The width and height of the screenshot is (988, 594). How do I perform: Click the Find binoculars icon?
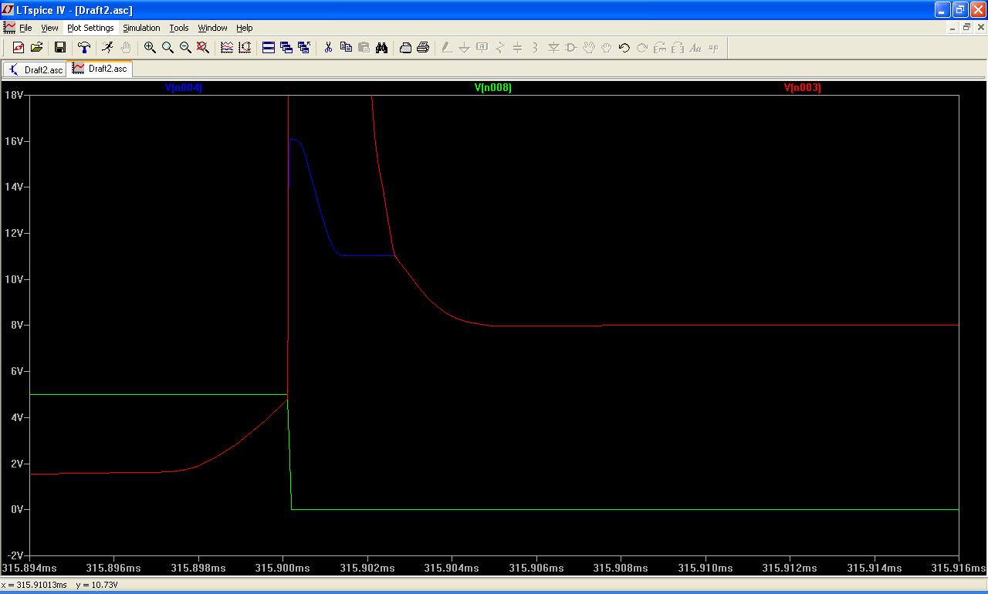[x=381, y=48]
